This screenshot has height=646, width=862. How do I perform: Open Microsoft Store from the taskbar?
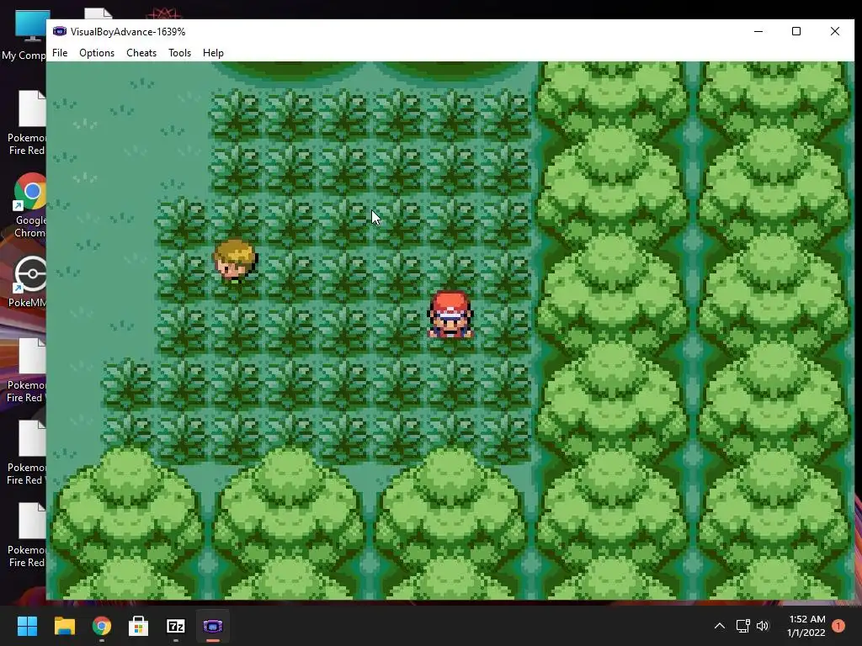pyautogui.click(x=139, y=626)
